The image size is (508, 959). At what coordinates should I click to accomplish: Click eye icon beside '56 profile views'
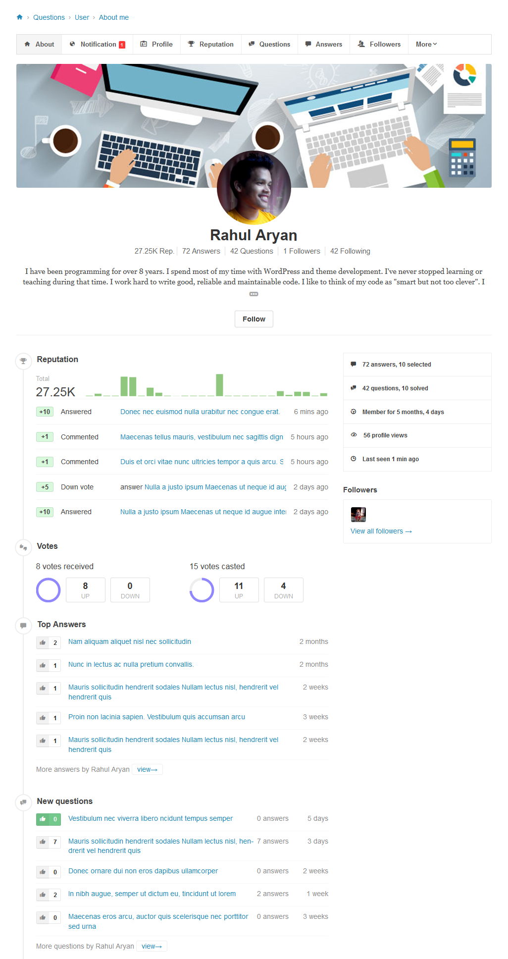point(354,435)
